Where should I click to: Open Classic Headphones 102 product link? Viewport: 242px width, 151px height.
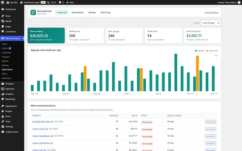pyautogui.click(x=43, y=136)
